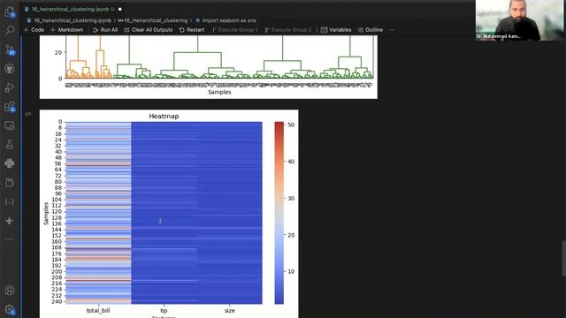Click the heatmap color scale bar
The height and width of the screenshot is (318, 566).
click(x=279, y=213)
